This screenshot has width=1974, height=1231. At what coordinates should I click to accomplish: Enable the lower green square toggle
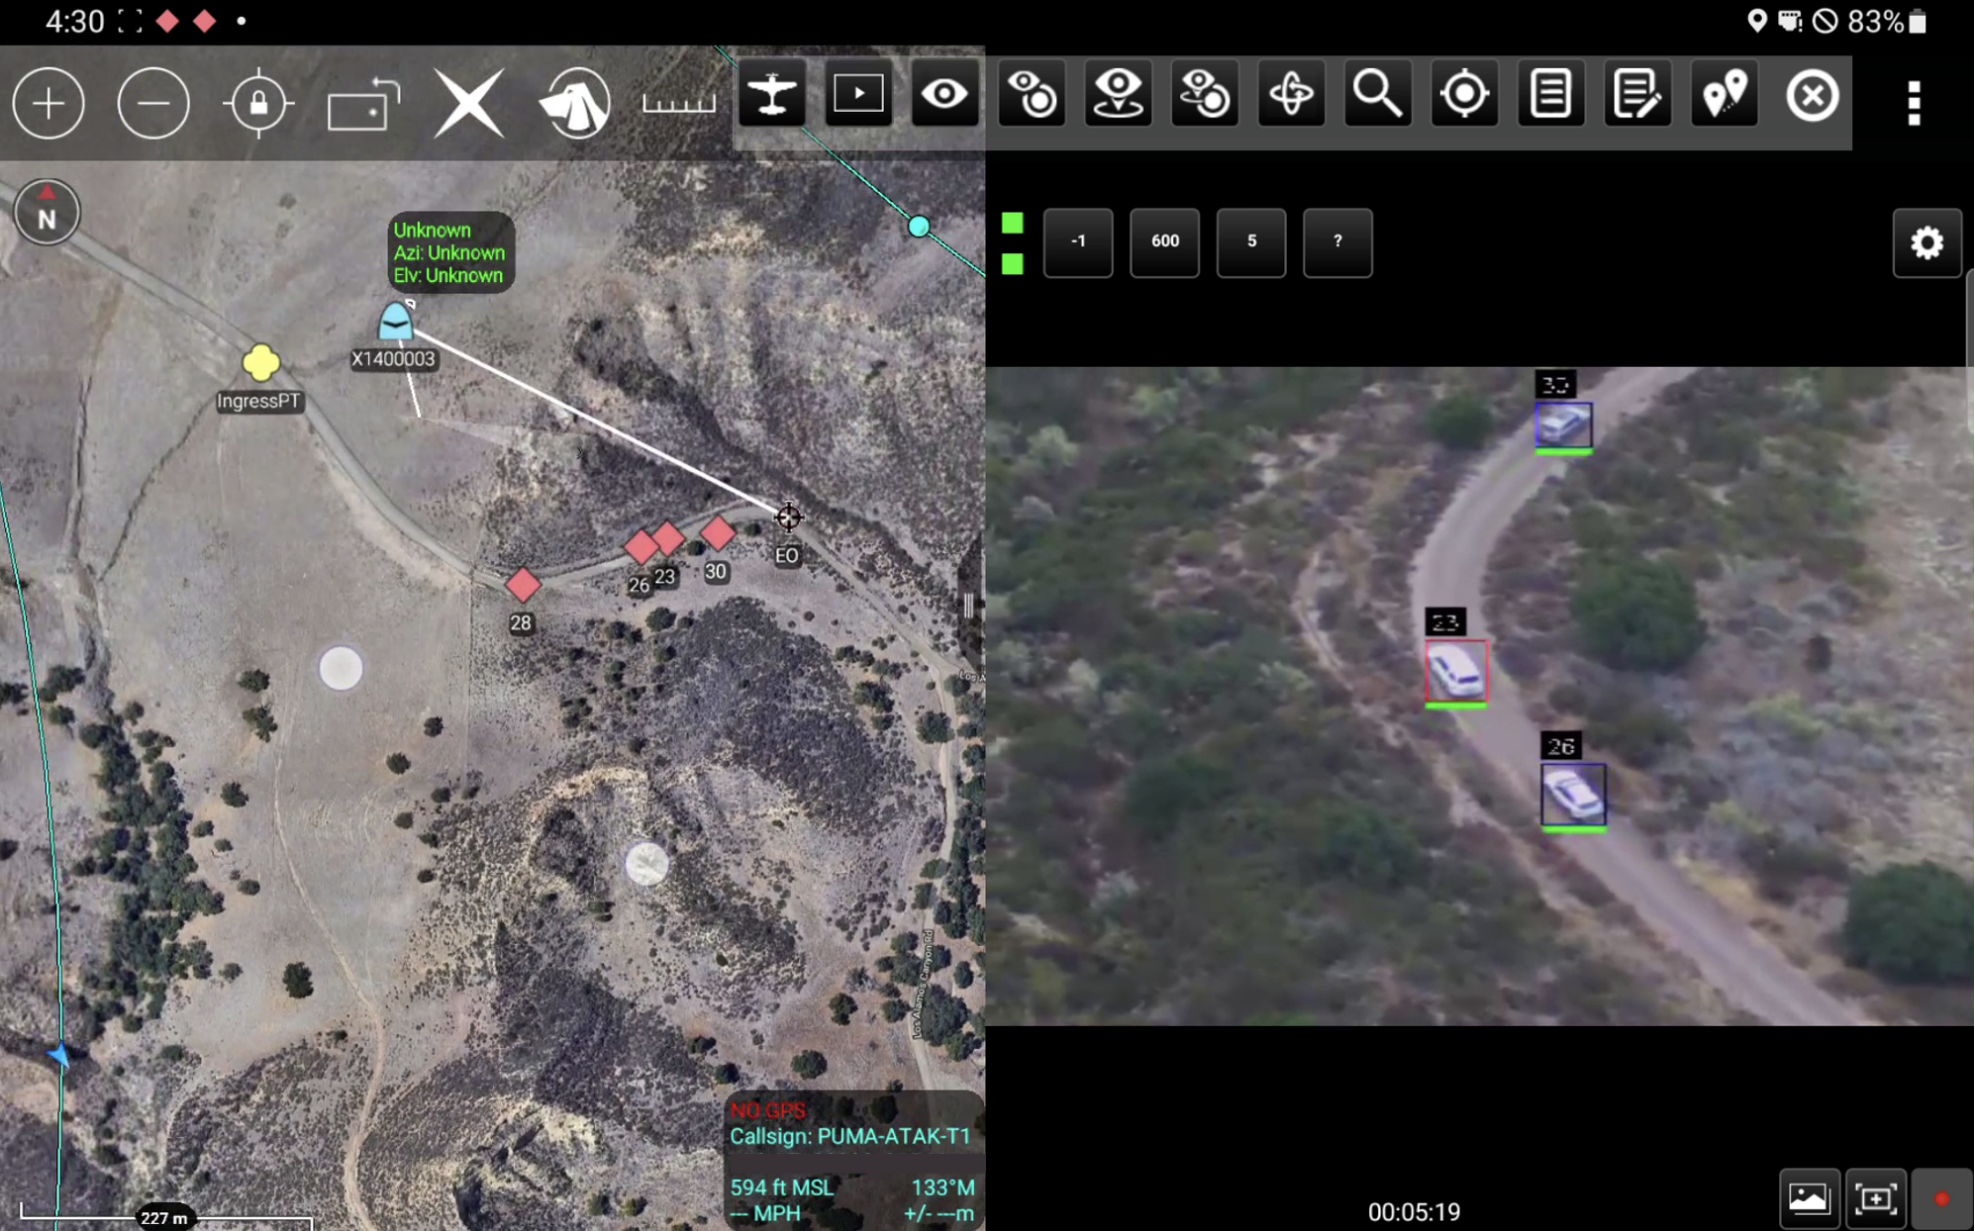pos(1012,264)
